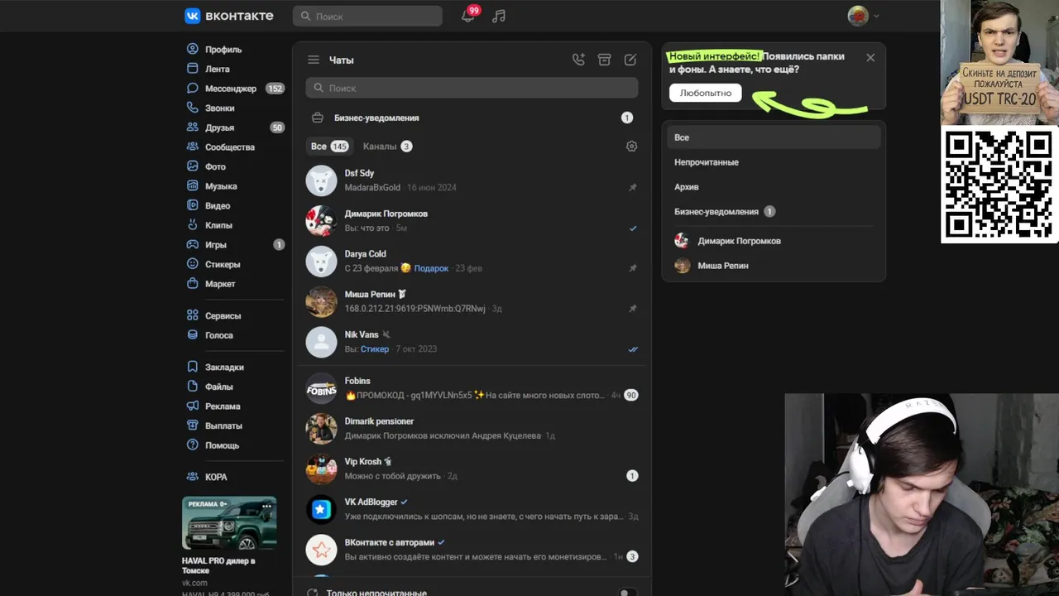This screenshot has width=1059, height=596.
Task: Click the Голоса sidebar icon
Action: pyautogui.click(x=192, y=335)
